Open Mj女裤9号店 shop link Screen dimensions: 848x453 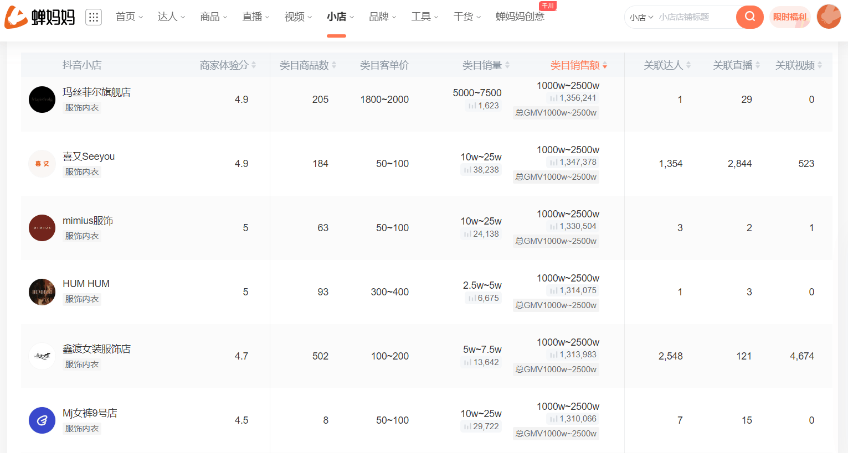pyautogui.click(x=90, y=413)
